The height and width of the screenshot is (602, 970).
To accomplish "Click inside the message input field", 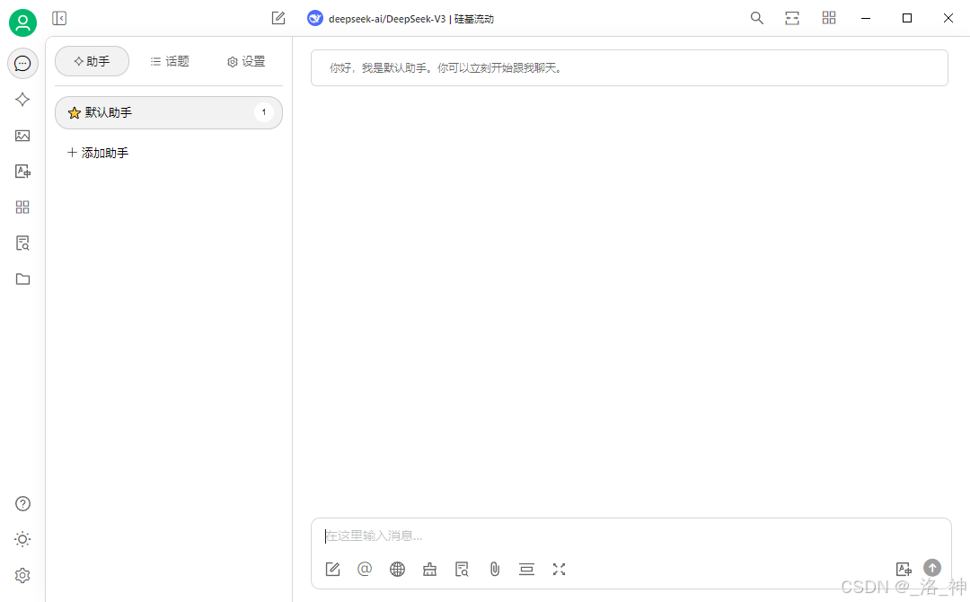I will [629, 535].
